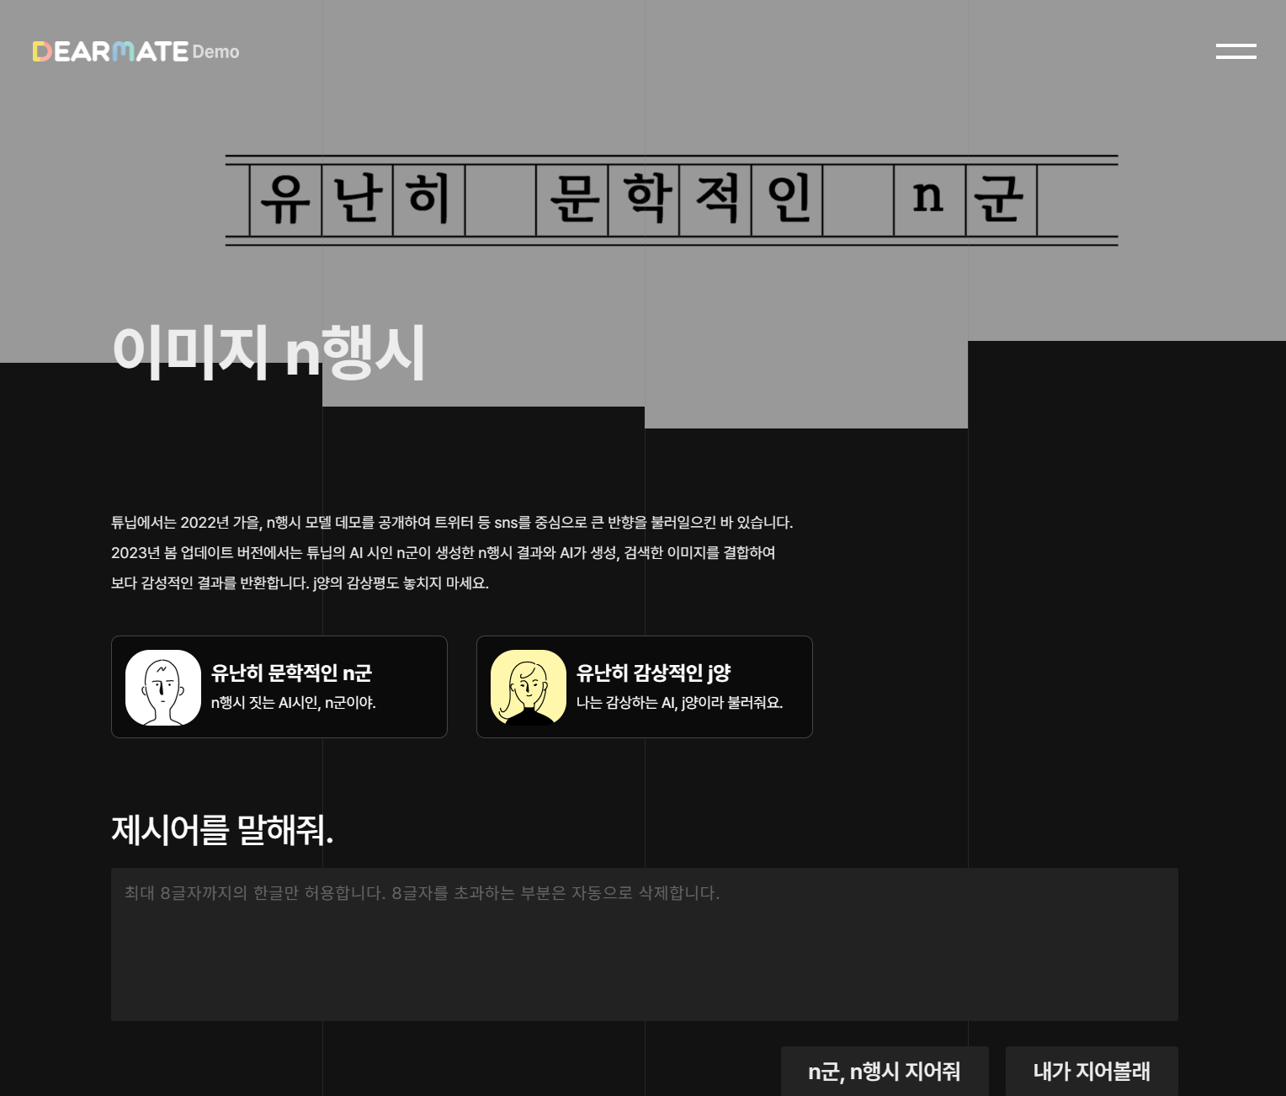
Task: Click the '이미지 n행시' page title
Action: pyautogui.click(x=270, y=354)
